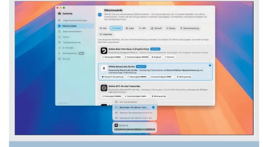Click the blue badge next to ElevenLabs Scribe
This screenshot has height=147, width=263.
tap(141, 67)
